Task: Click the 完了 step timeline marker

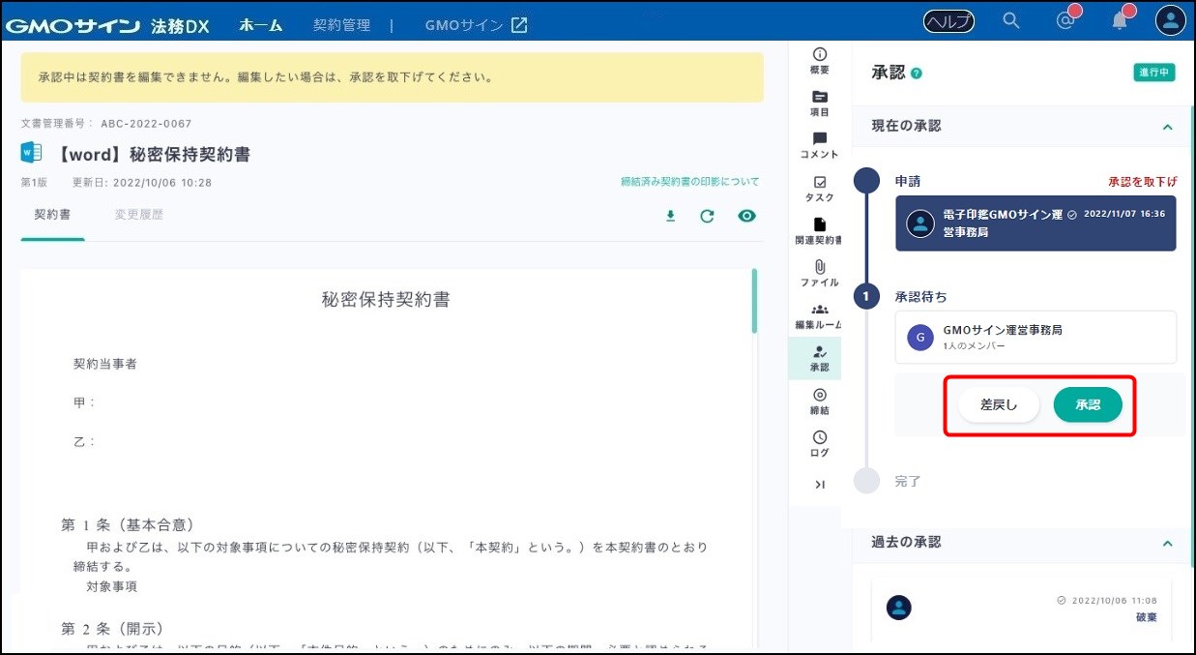Action: click(867, 480)
